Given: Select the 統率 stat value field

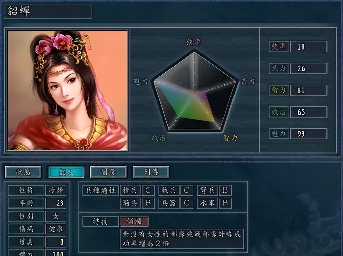Looking at the screenshot, I should [x=309, y=46].
